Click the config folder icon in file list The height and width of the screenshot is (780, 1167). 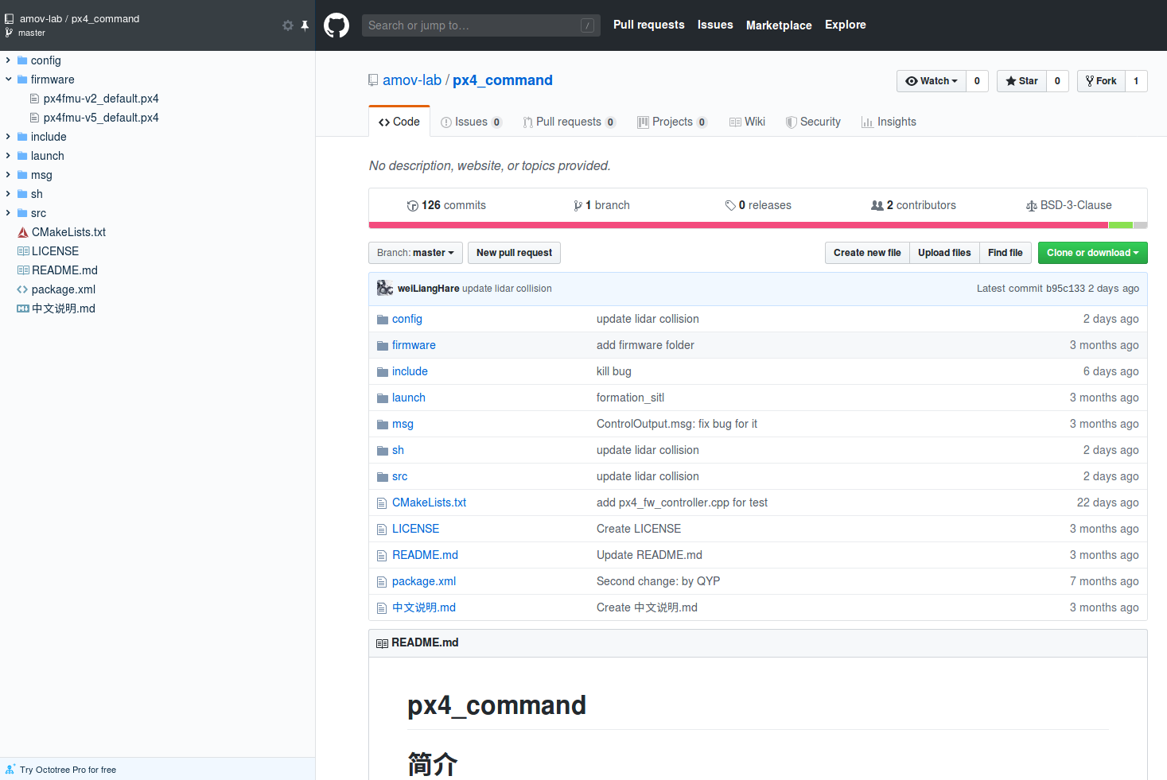pyautogui.click(x=383, y=319)
